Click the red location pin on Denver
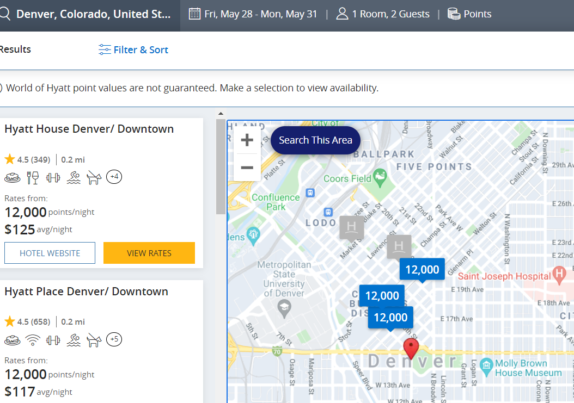 pyautogui.click(x=411, y=349)
